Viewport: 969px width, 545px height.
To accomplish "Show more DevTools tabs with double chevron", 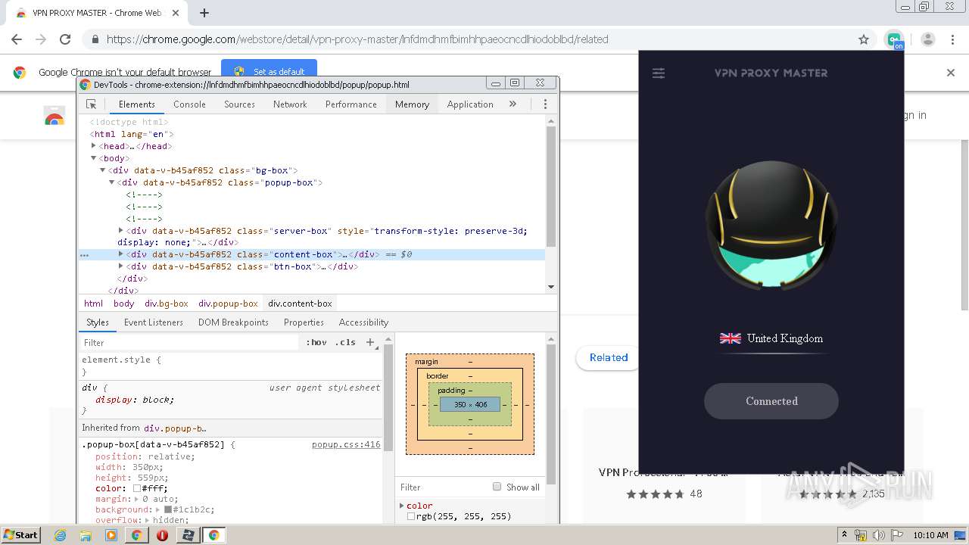I will click(513, 104).
